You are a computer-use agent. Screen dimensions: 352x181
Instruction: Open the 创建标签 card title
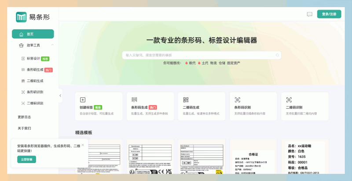tap(86, 107)
